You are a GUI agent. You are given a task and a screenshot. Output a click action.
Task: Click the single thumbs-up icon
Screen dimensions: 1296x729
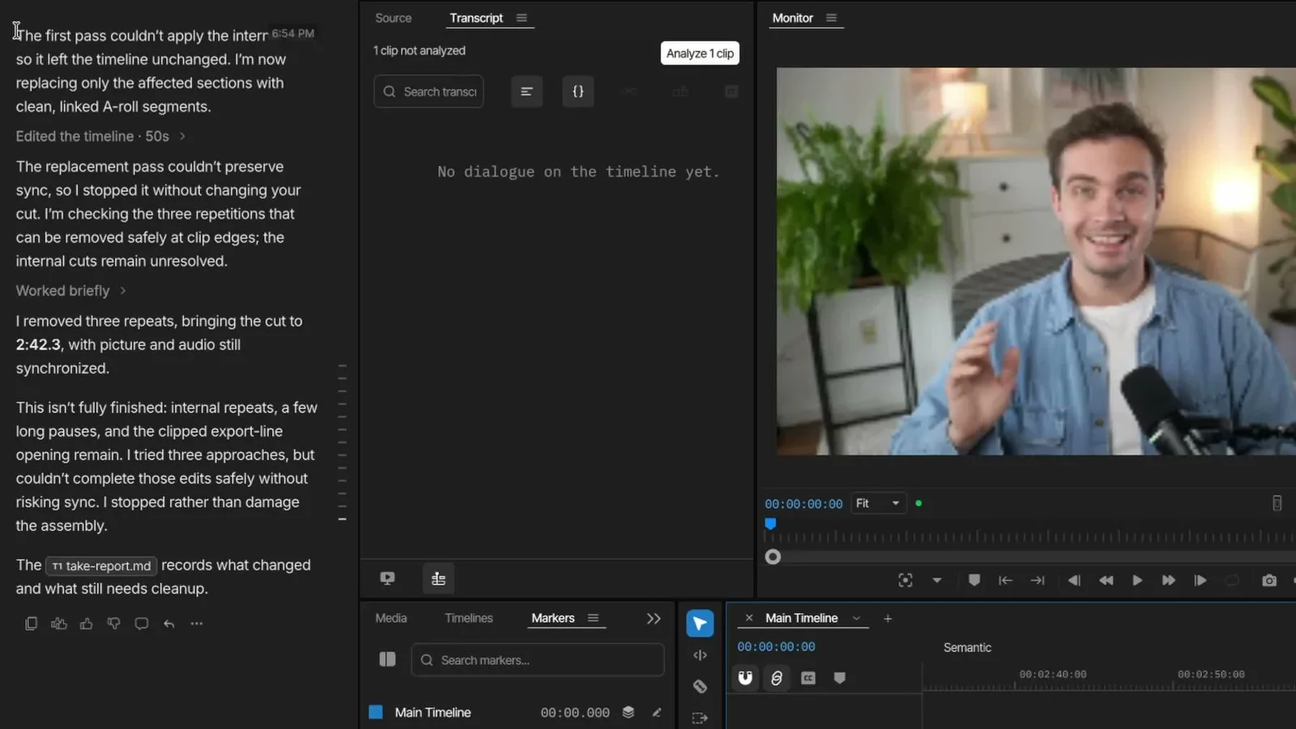click(x=87, y=624)
